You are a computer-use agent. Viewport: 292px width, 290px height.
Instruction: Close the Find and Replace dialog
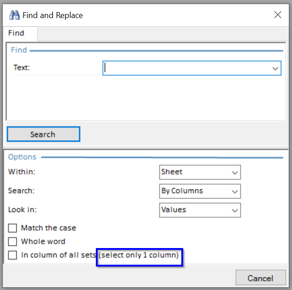(x=278, y=15)
